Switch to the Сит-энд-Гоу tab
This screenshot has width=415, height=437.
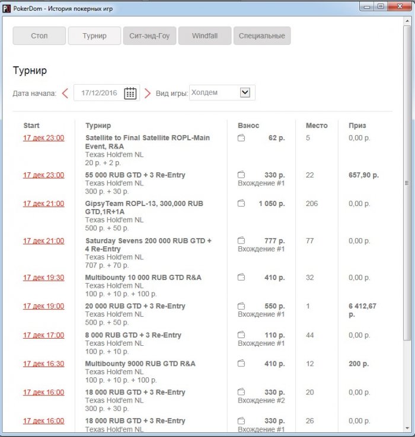[x=149, y=36]
